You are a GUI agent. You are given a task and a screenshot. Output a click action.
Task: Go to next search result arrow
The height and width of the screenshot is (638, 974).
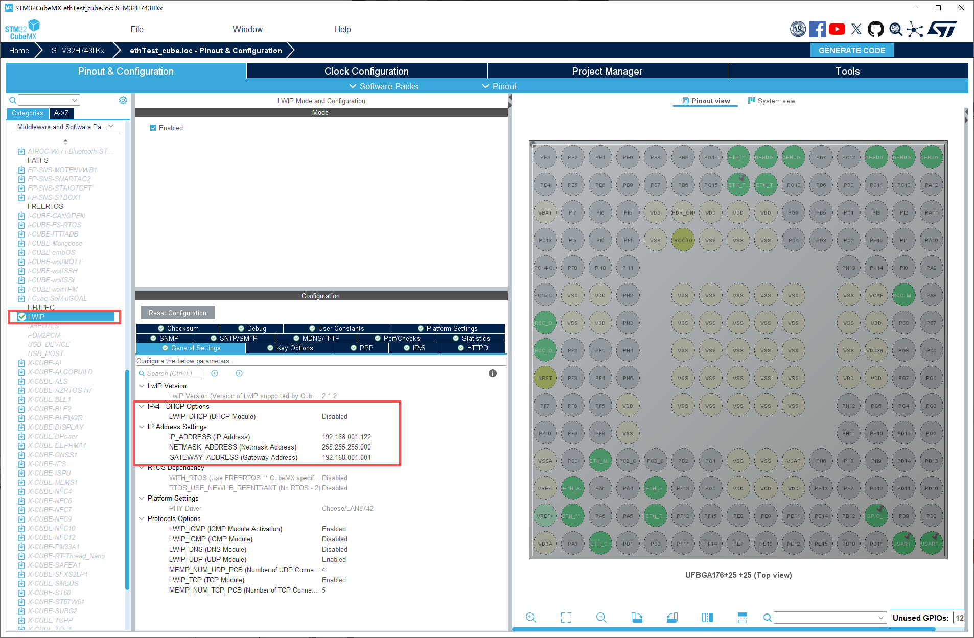pyautogui.click(x=239, y=373)
